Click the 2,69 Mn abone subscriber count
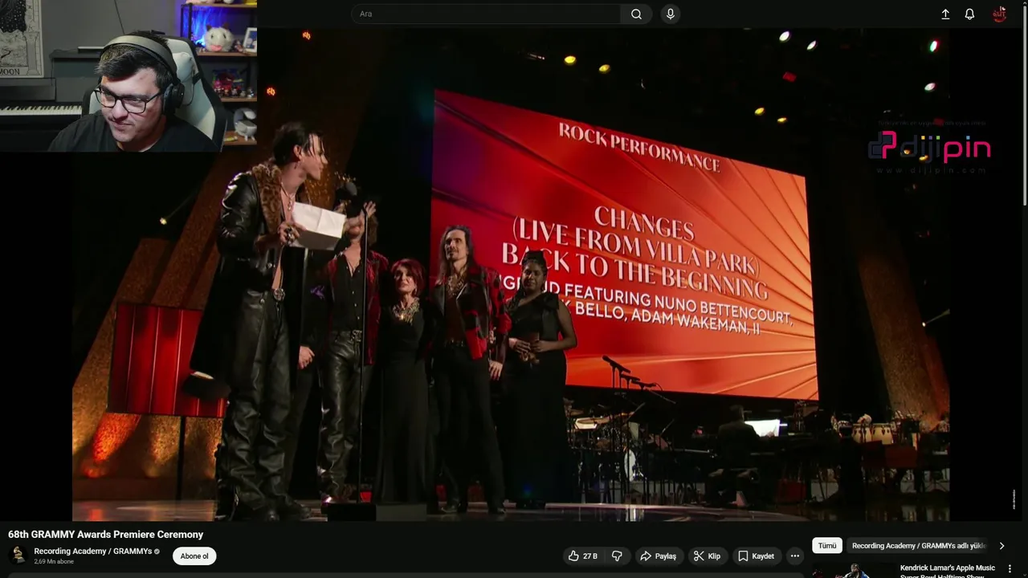The width and height of the screenshot is (1028, 578). [54, 562]
